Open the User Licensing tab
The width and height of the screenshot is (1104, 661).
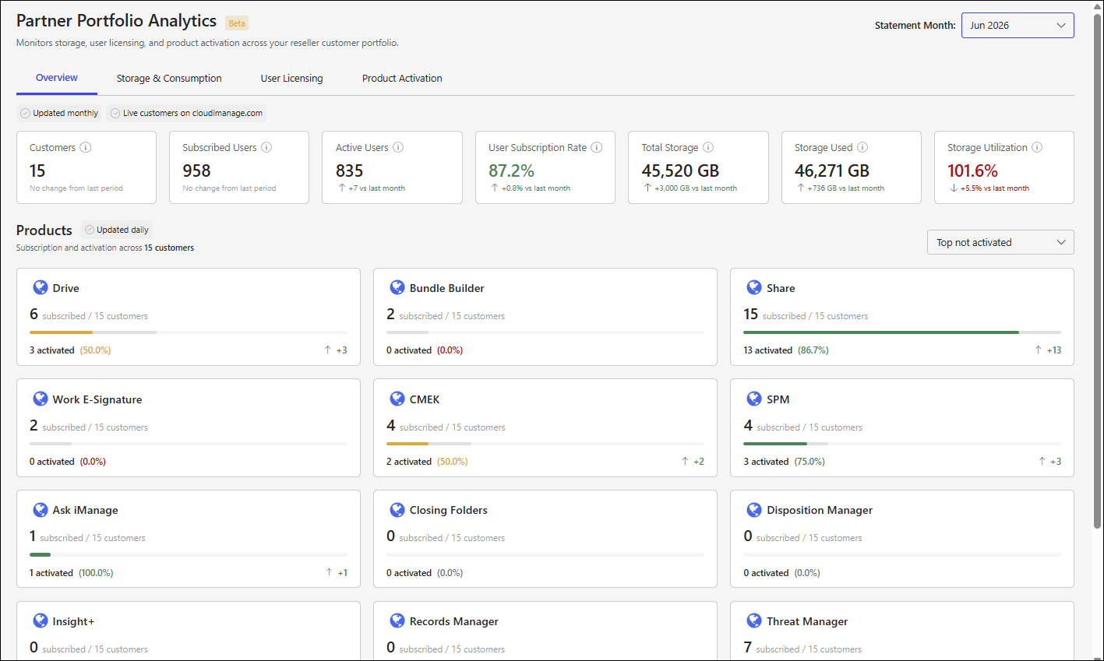291,78
